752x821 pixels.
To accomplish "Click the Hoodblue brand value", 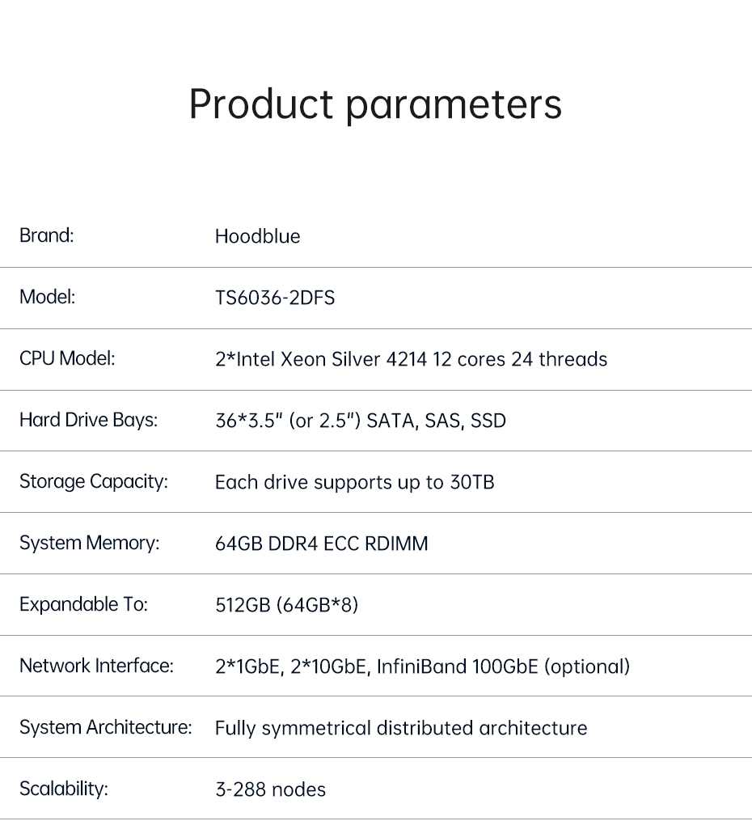I will click(x=257, y=236).
